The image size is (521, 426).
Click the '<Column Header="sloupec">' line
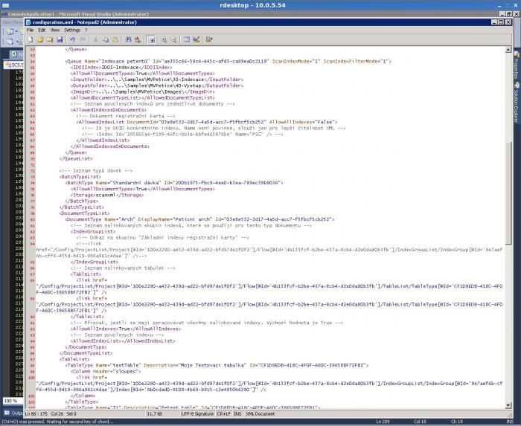coord(106,371)
